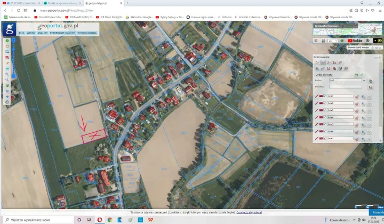The height and width of the screenshot is (224, 384).
Task: Click the Dowiedz się więcej cookie link
Action: [249, 212]
